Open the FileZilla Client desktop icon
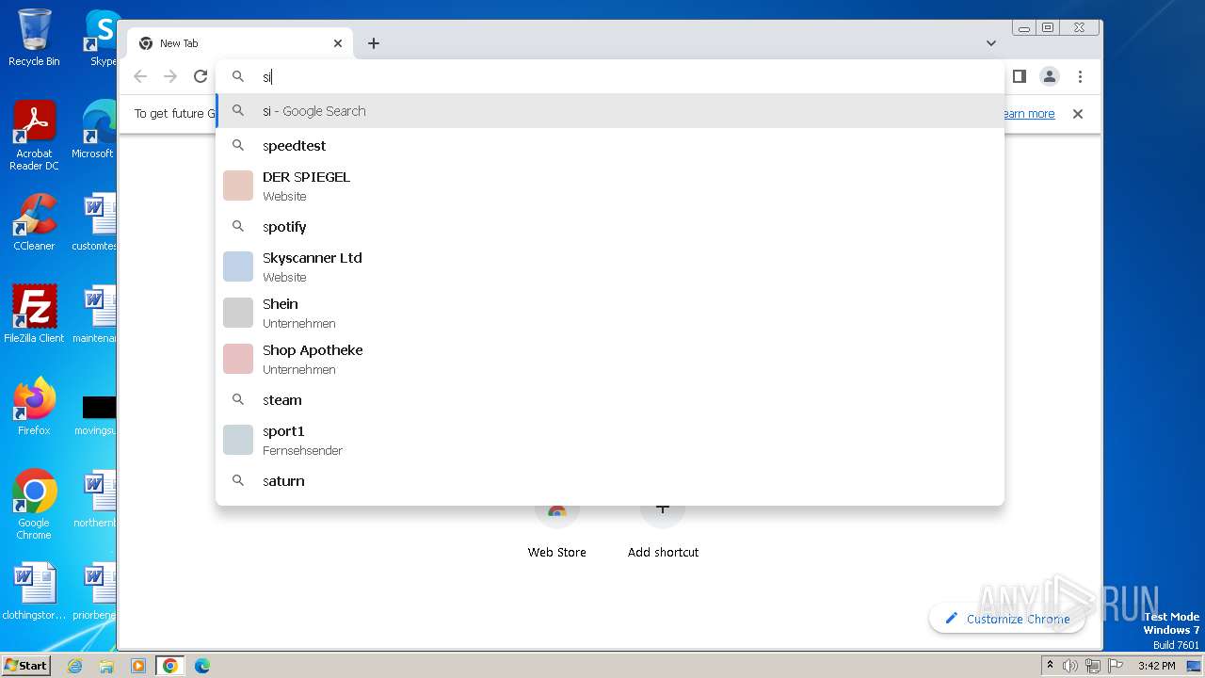Screen dimensions: 1205x678 click(x=34, y=314)
